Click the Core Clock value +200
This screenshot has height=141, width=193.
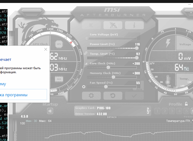coord(136,64)
